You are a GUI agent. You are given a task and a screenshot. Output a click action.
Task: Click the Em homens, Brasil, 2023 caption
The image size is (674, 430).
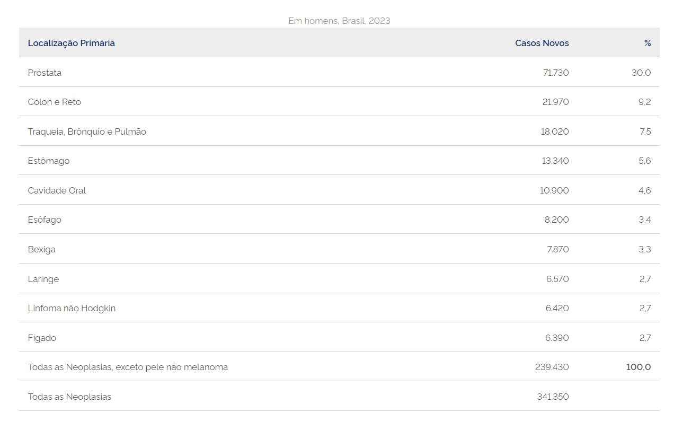339,21
